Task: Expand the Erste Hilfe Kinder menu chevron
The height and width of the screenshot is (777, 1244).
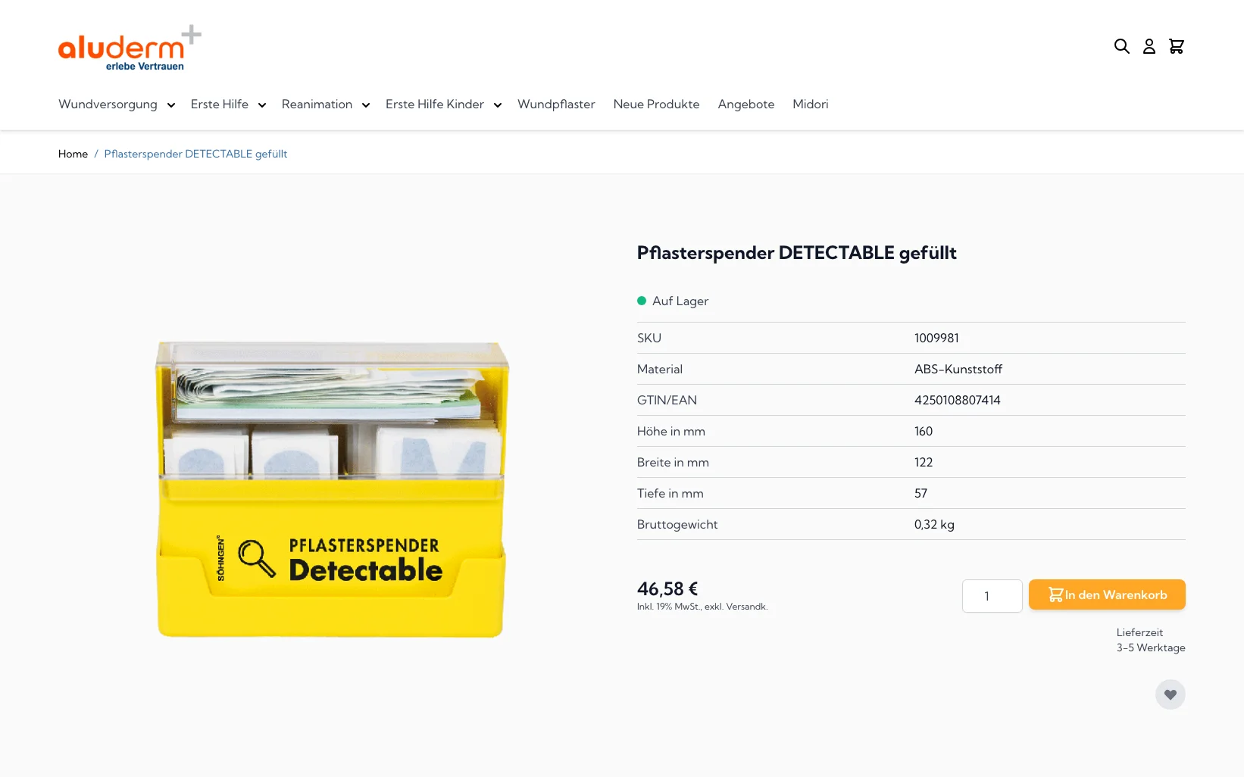Action: point(498,105)
